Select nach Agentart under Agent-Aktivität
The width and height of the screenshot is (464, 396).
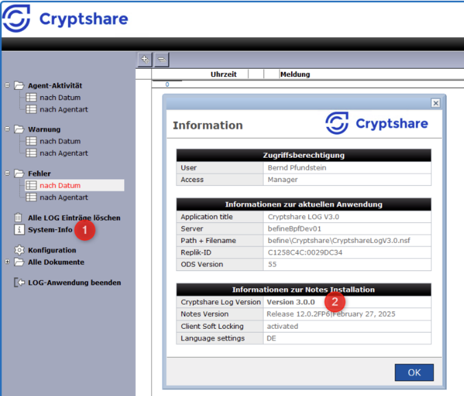(64, 109)
